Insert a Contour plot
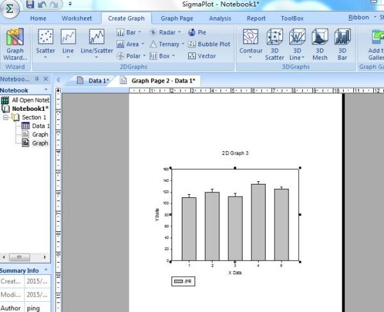The height and width of the screenshot is (312, 384). [x=250, y=43]
